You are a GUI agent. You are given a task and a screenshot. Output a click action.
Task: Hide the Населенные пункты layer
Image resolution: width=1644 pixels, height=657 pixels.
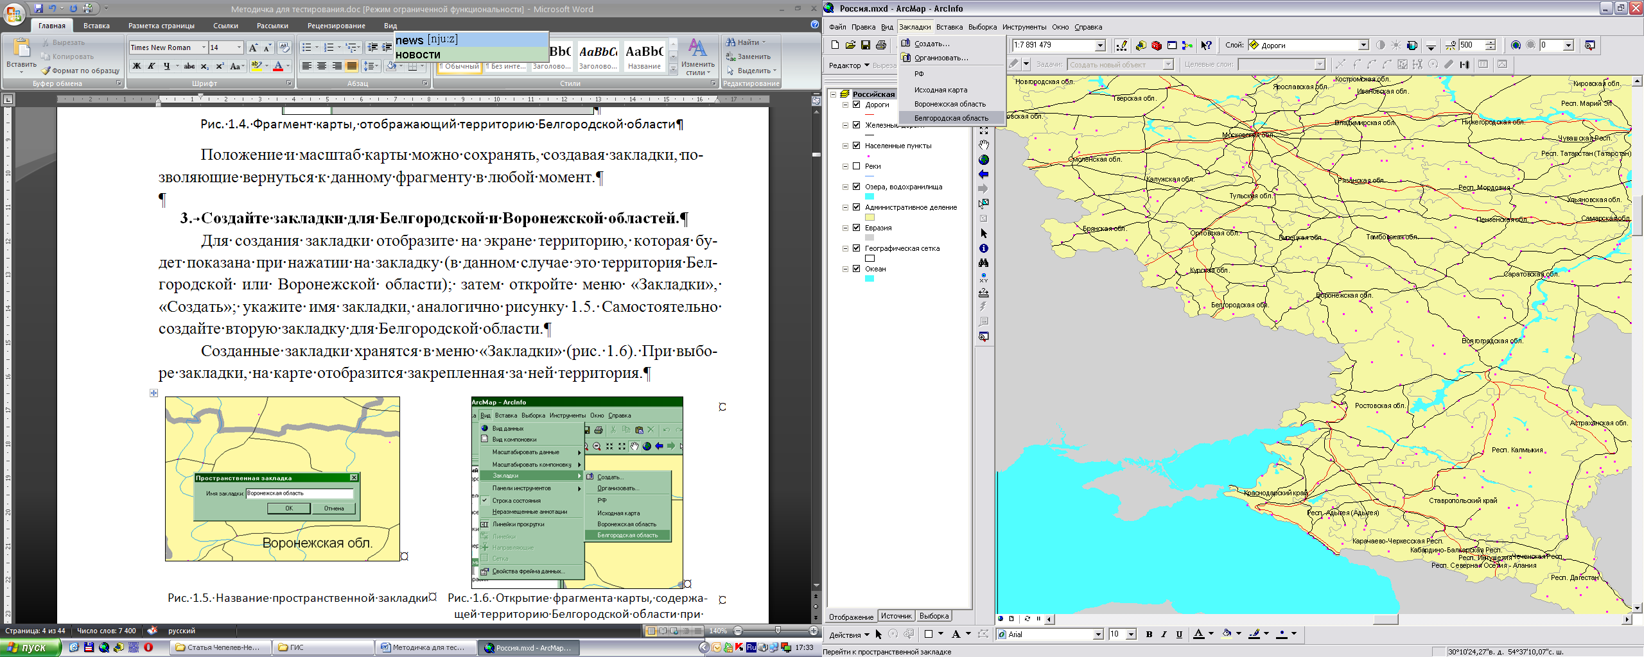point(856,146)
